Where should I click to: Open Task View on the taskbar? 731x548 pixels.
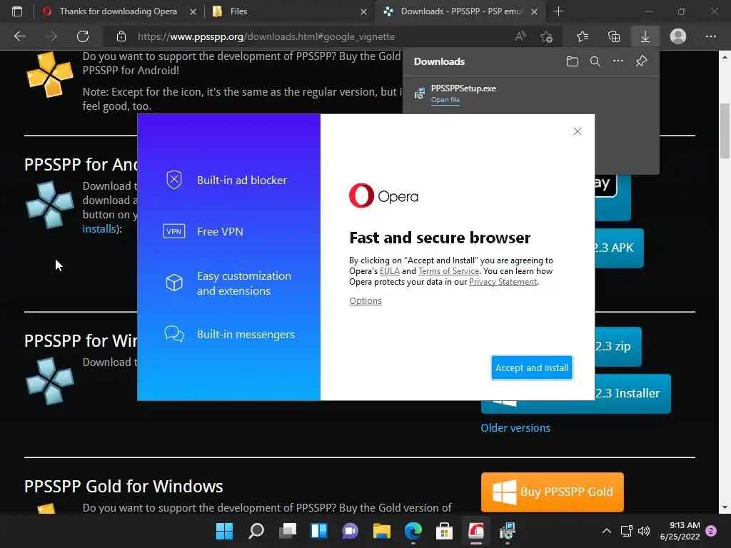(287, 531)
